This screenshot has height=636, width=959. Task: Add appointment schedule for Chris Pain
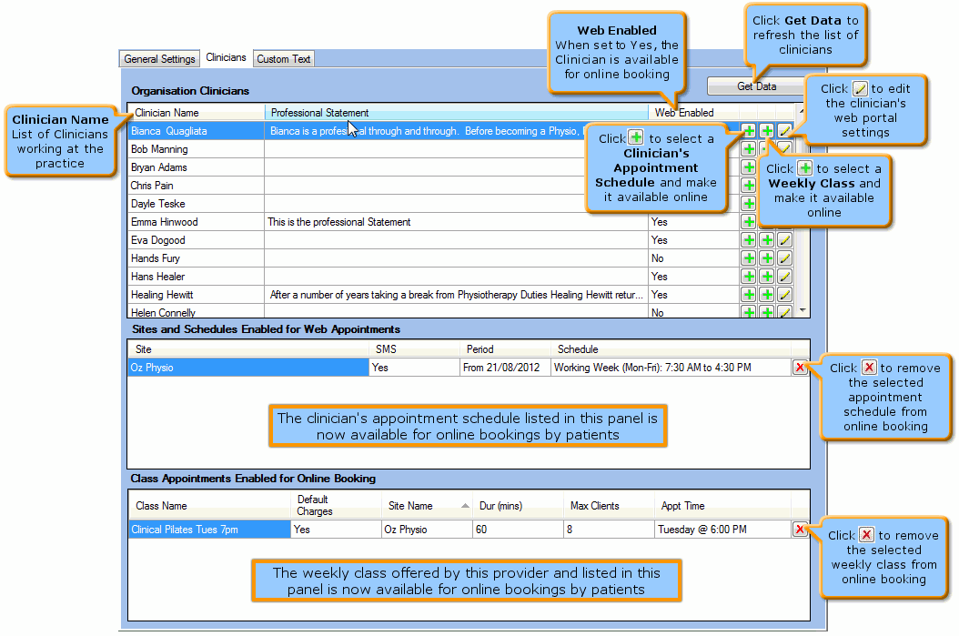pos(748,186)
